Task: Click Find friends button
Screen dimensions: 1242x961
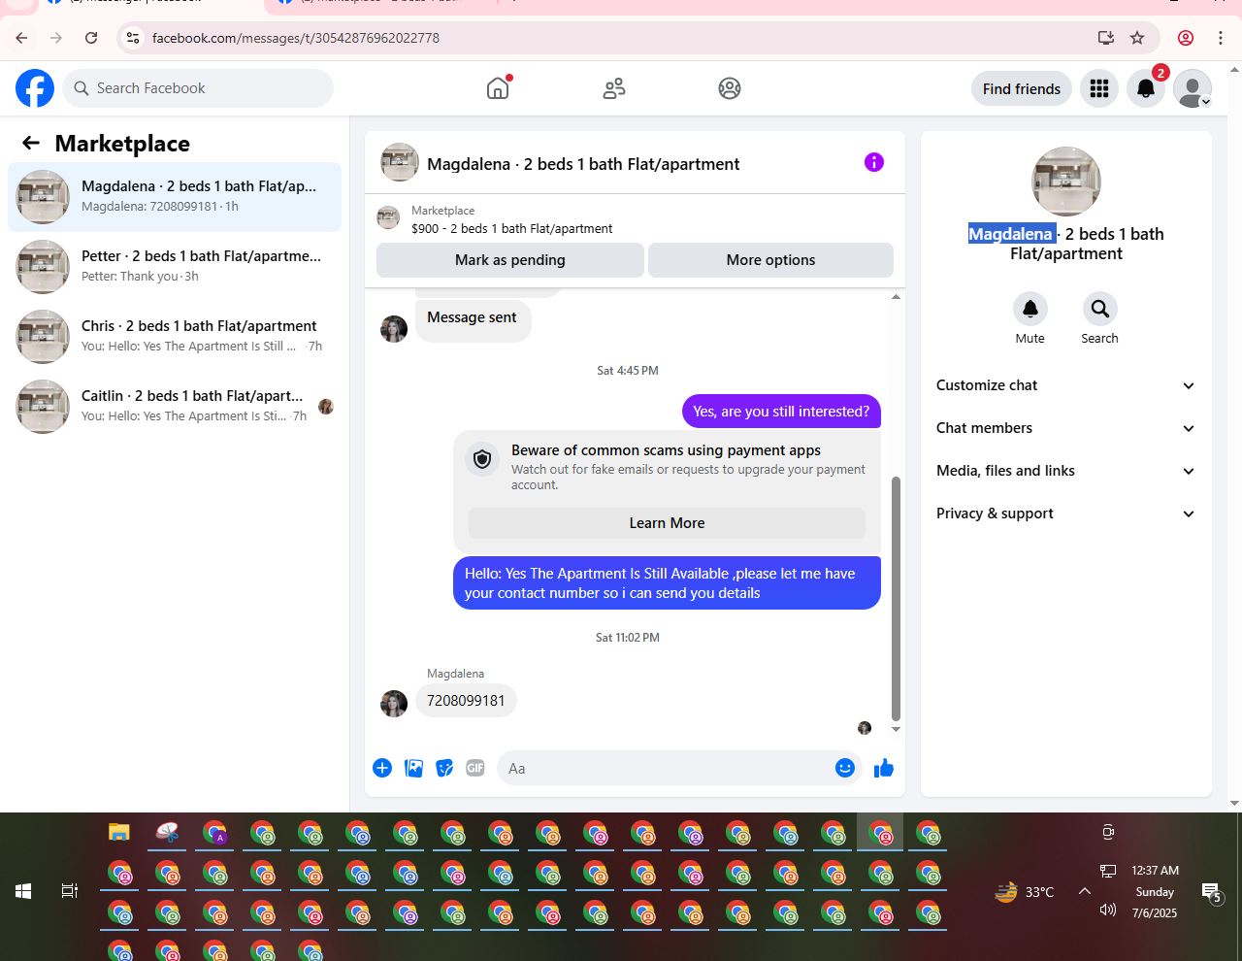Action: click(1022, 88)
